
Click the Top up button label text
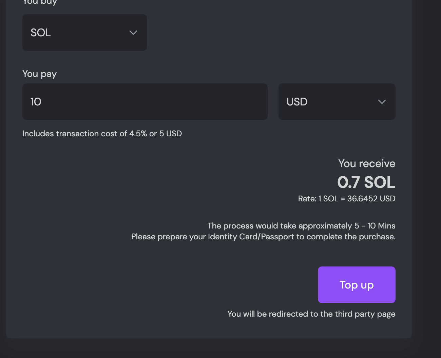pos(356,285)
